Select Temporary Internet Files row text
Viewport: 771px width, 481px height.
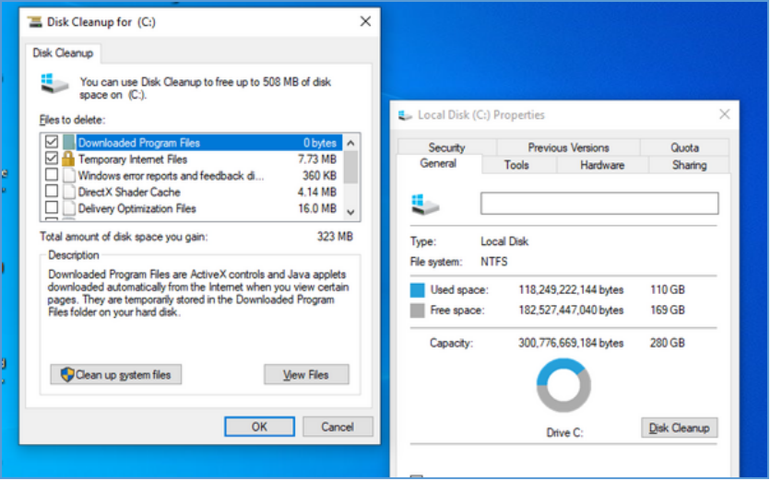(133, 159)
